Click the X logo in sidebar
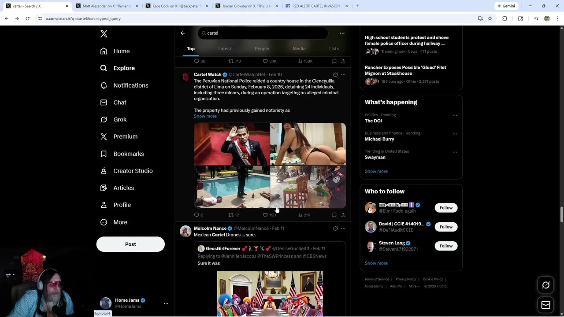 (x=104, y=34)
